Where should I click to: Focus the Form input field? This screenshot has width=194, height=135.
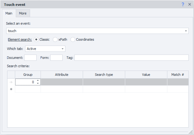point(56,58)
